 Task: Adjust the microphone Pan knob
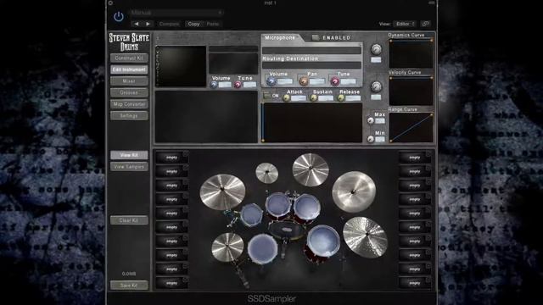tap(303, 81)
